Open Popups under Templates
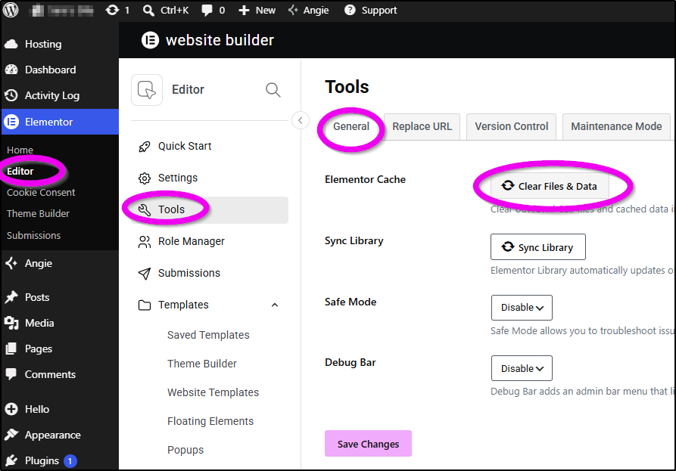The height and width of the screenshot is (471, 676). tap(185, 450)
